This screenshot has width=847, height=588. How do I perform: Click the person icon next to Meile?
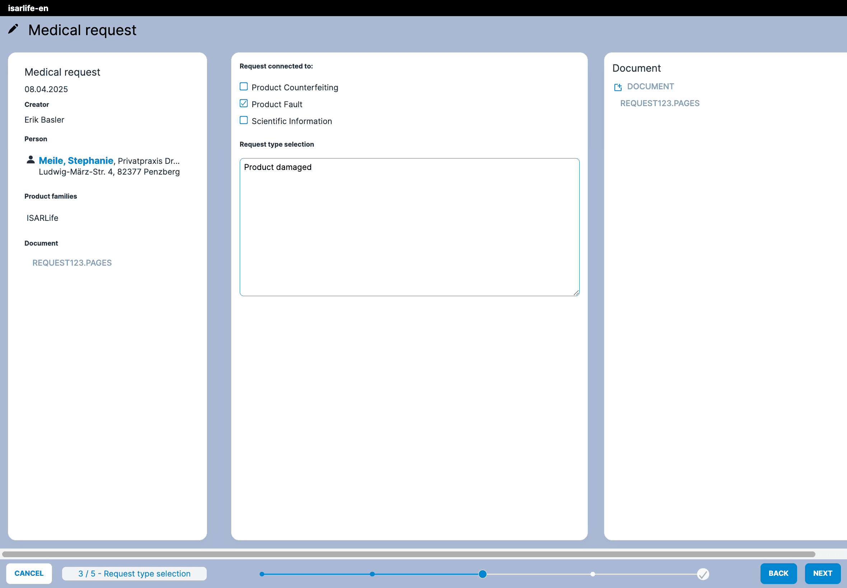pyautogui.click(x=31, y=160)
